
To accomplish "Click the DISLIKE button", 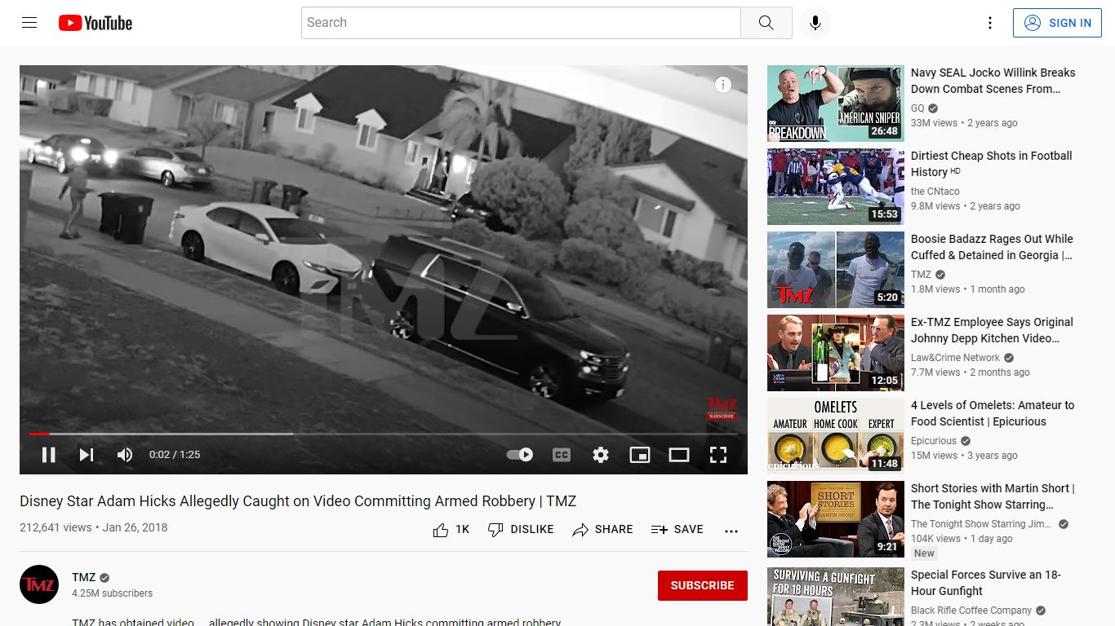I will pyautogui.click(x=521, y=530).
